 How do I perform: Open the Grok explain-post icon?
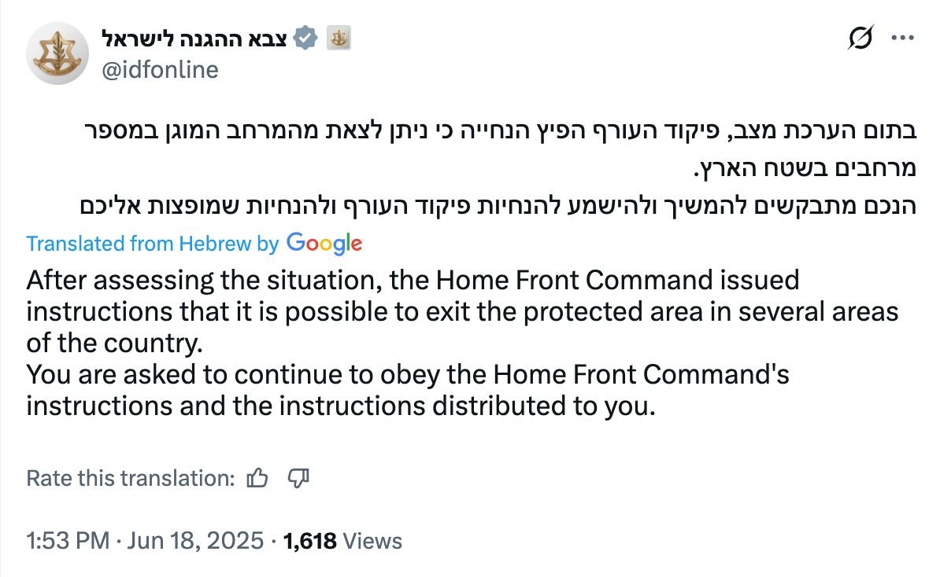tap(860, 38)
